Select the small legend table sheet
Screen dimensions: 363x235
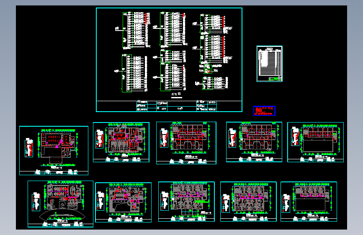coord(269,64)
